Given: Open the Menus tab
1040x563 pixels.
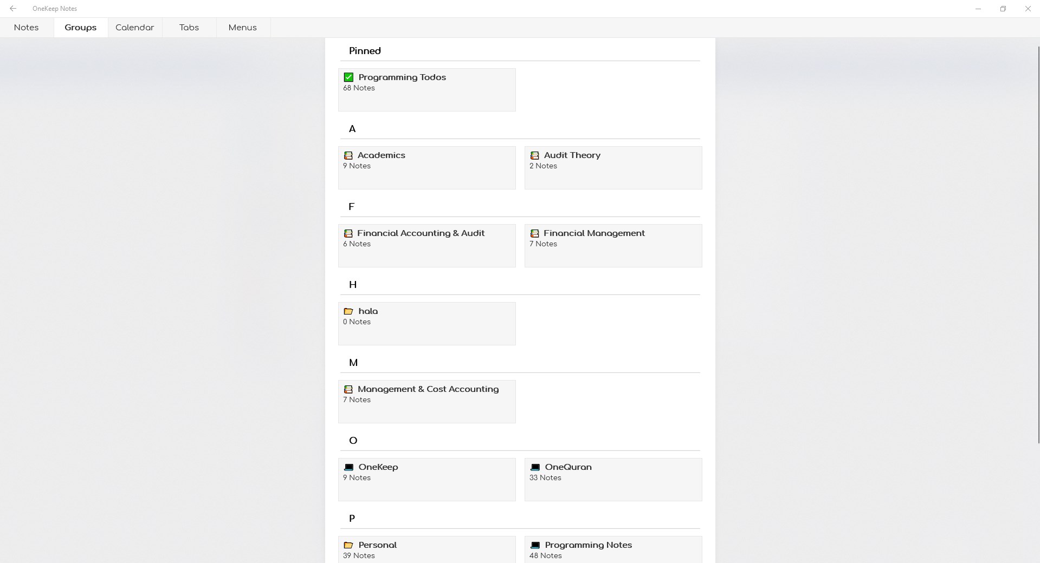Looking at the screenshot, I should tap(242, 27).
